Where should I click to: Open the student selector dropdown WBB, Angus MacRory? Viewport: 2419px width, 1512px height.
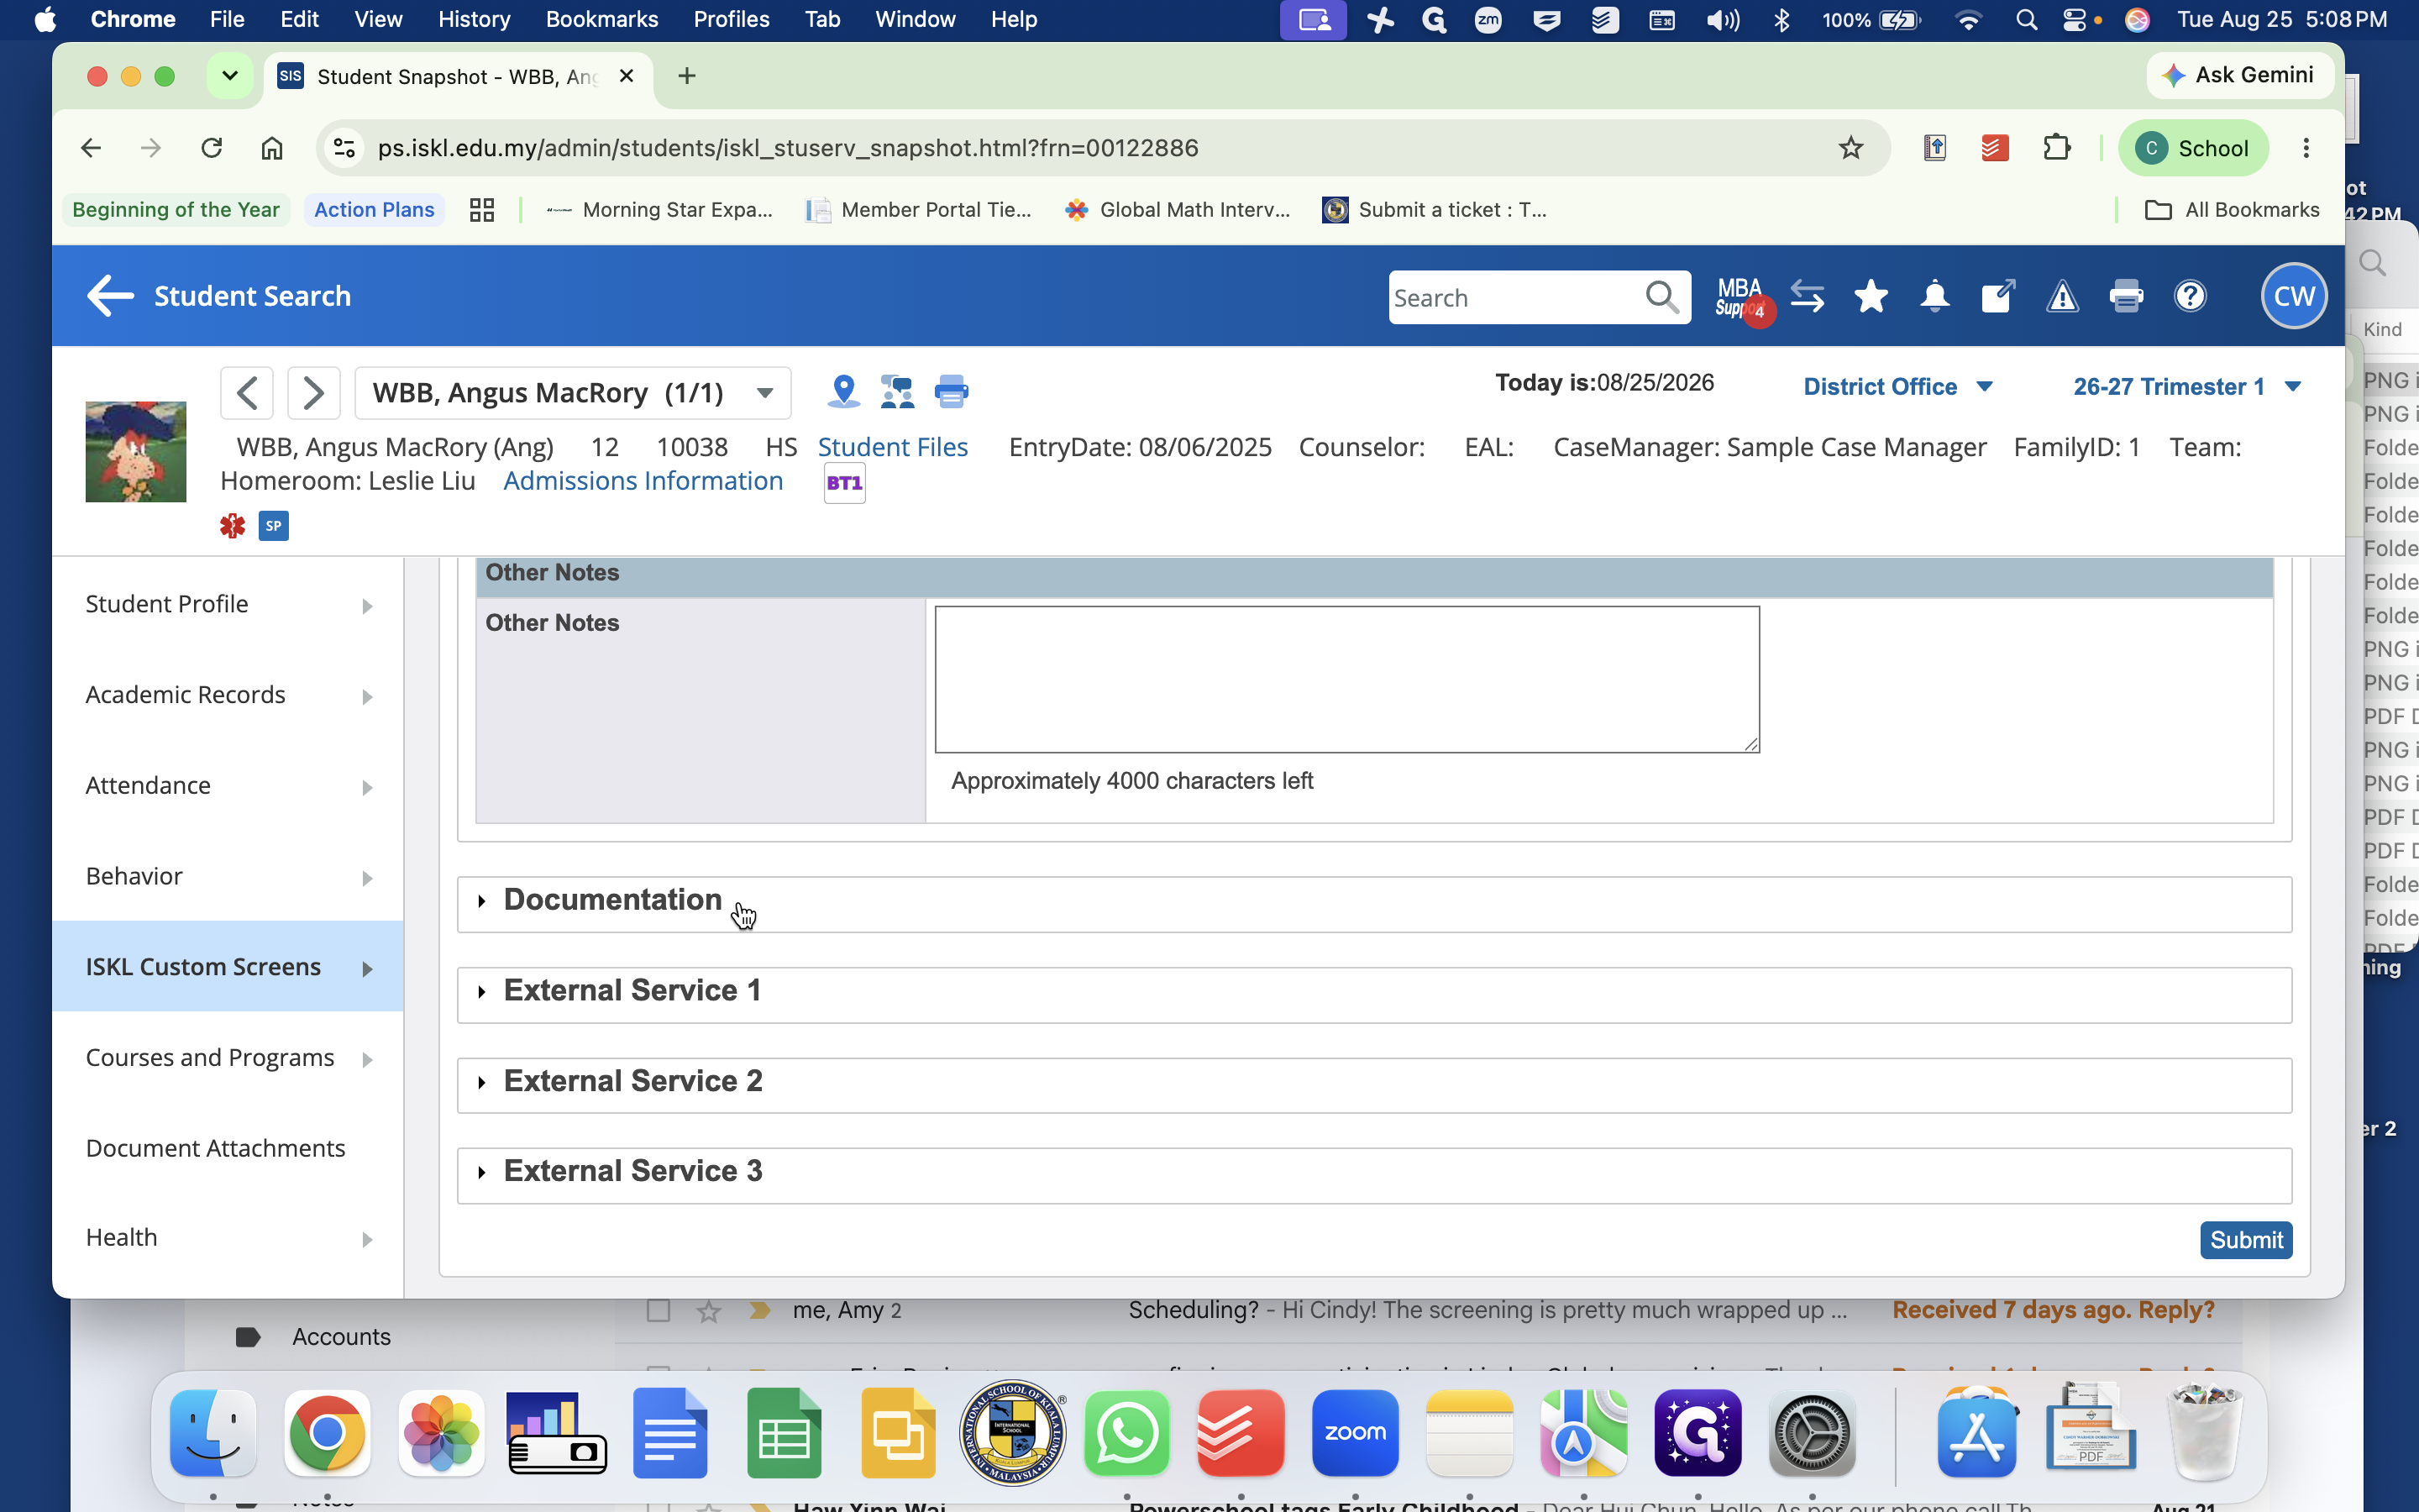coord(573,393)
